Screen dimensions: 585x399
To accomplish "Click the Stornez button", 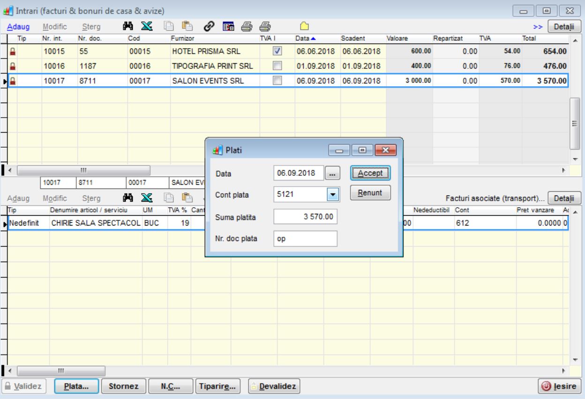I will click(x=123, y=387).
